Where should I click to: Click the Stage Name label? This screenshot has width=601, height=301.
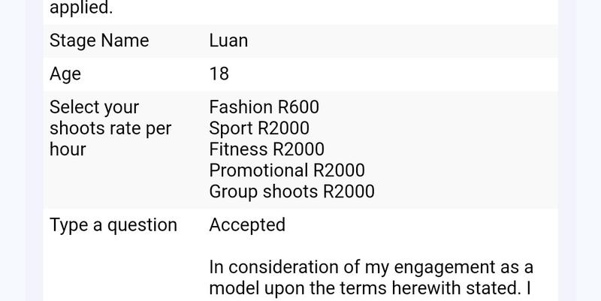[99, 41]
